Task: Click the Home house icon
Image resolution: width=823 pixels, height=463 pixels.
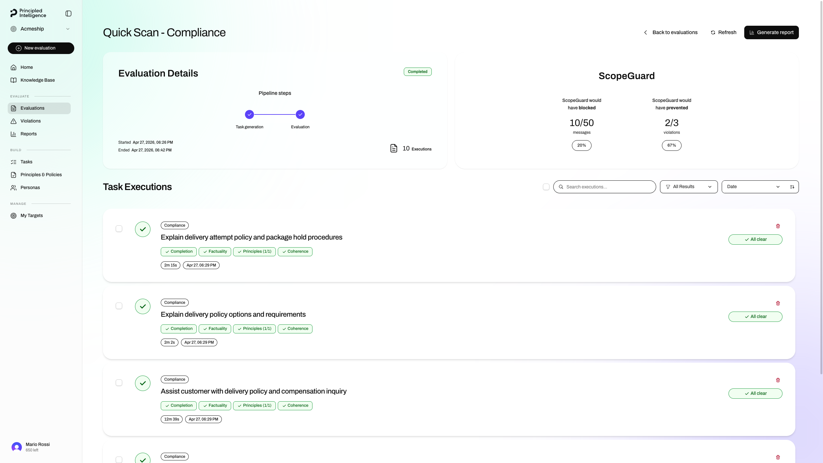Action: click(x=14, y=67)
